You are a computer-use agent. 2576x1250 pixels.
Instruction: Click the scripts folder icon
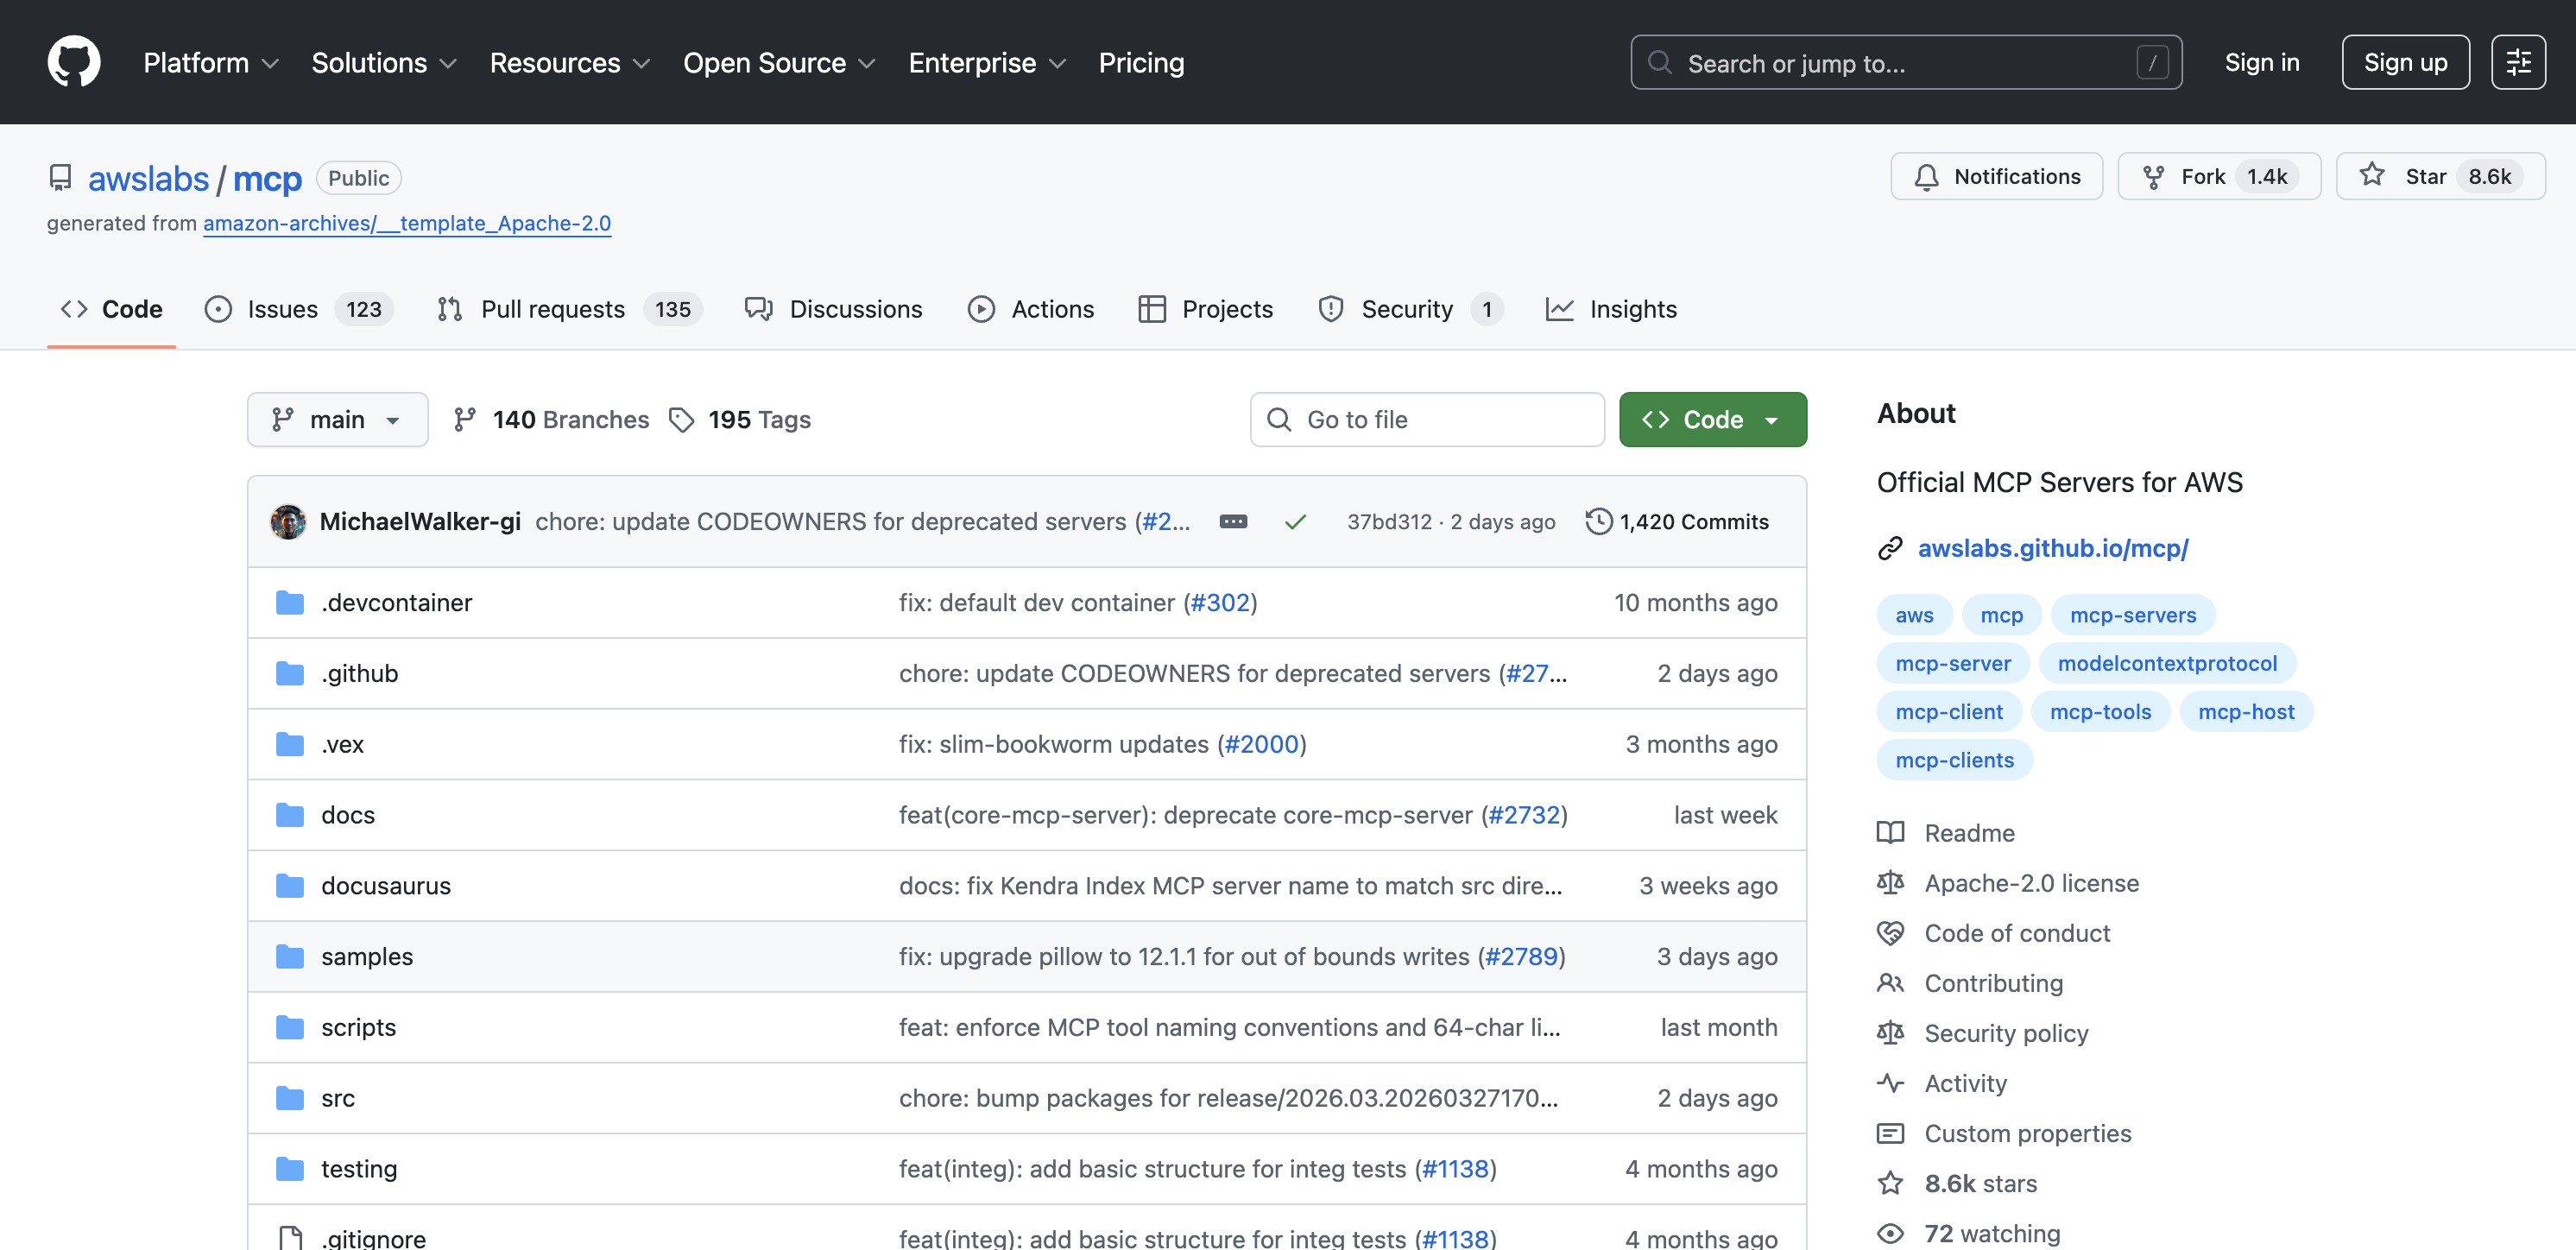pos(290,1027)
